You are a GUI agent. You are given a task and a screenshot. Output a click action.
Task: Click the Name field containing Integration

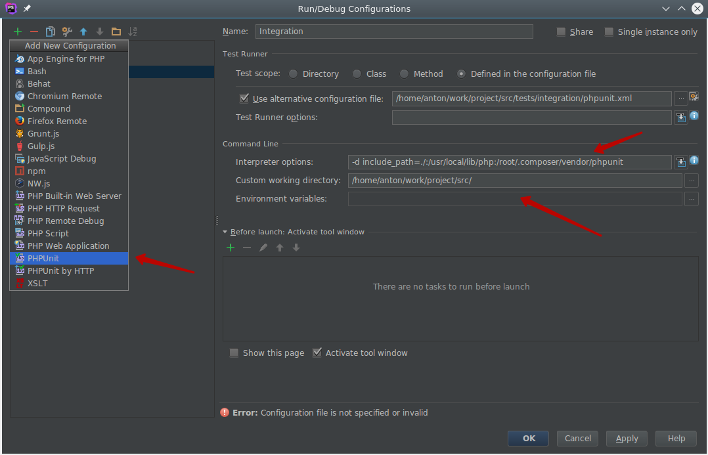pos(394,32)
